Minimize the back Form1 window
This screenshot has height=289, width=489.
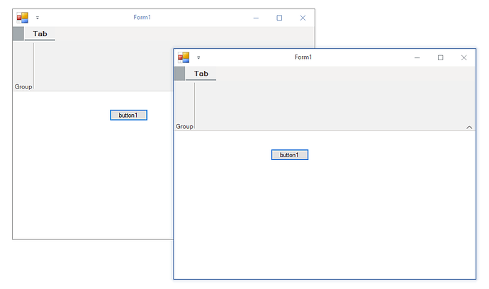[x=256, y=18]
